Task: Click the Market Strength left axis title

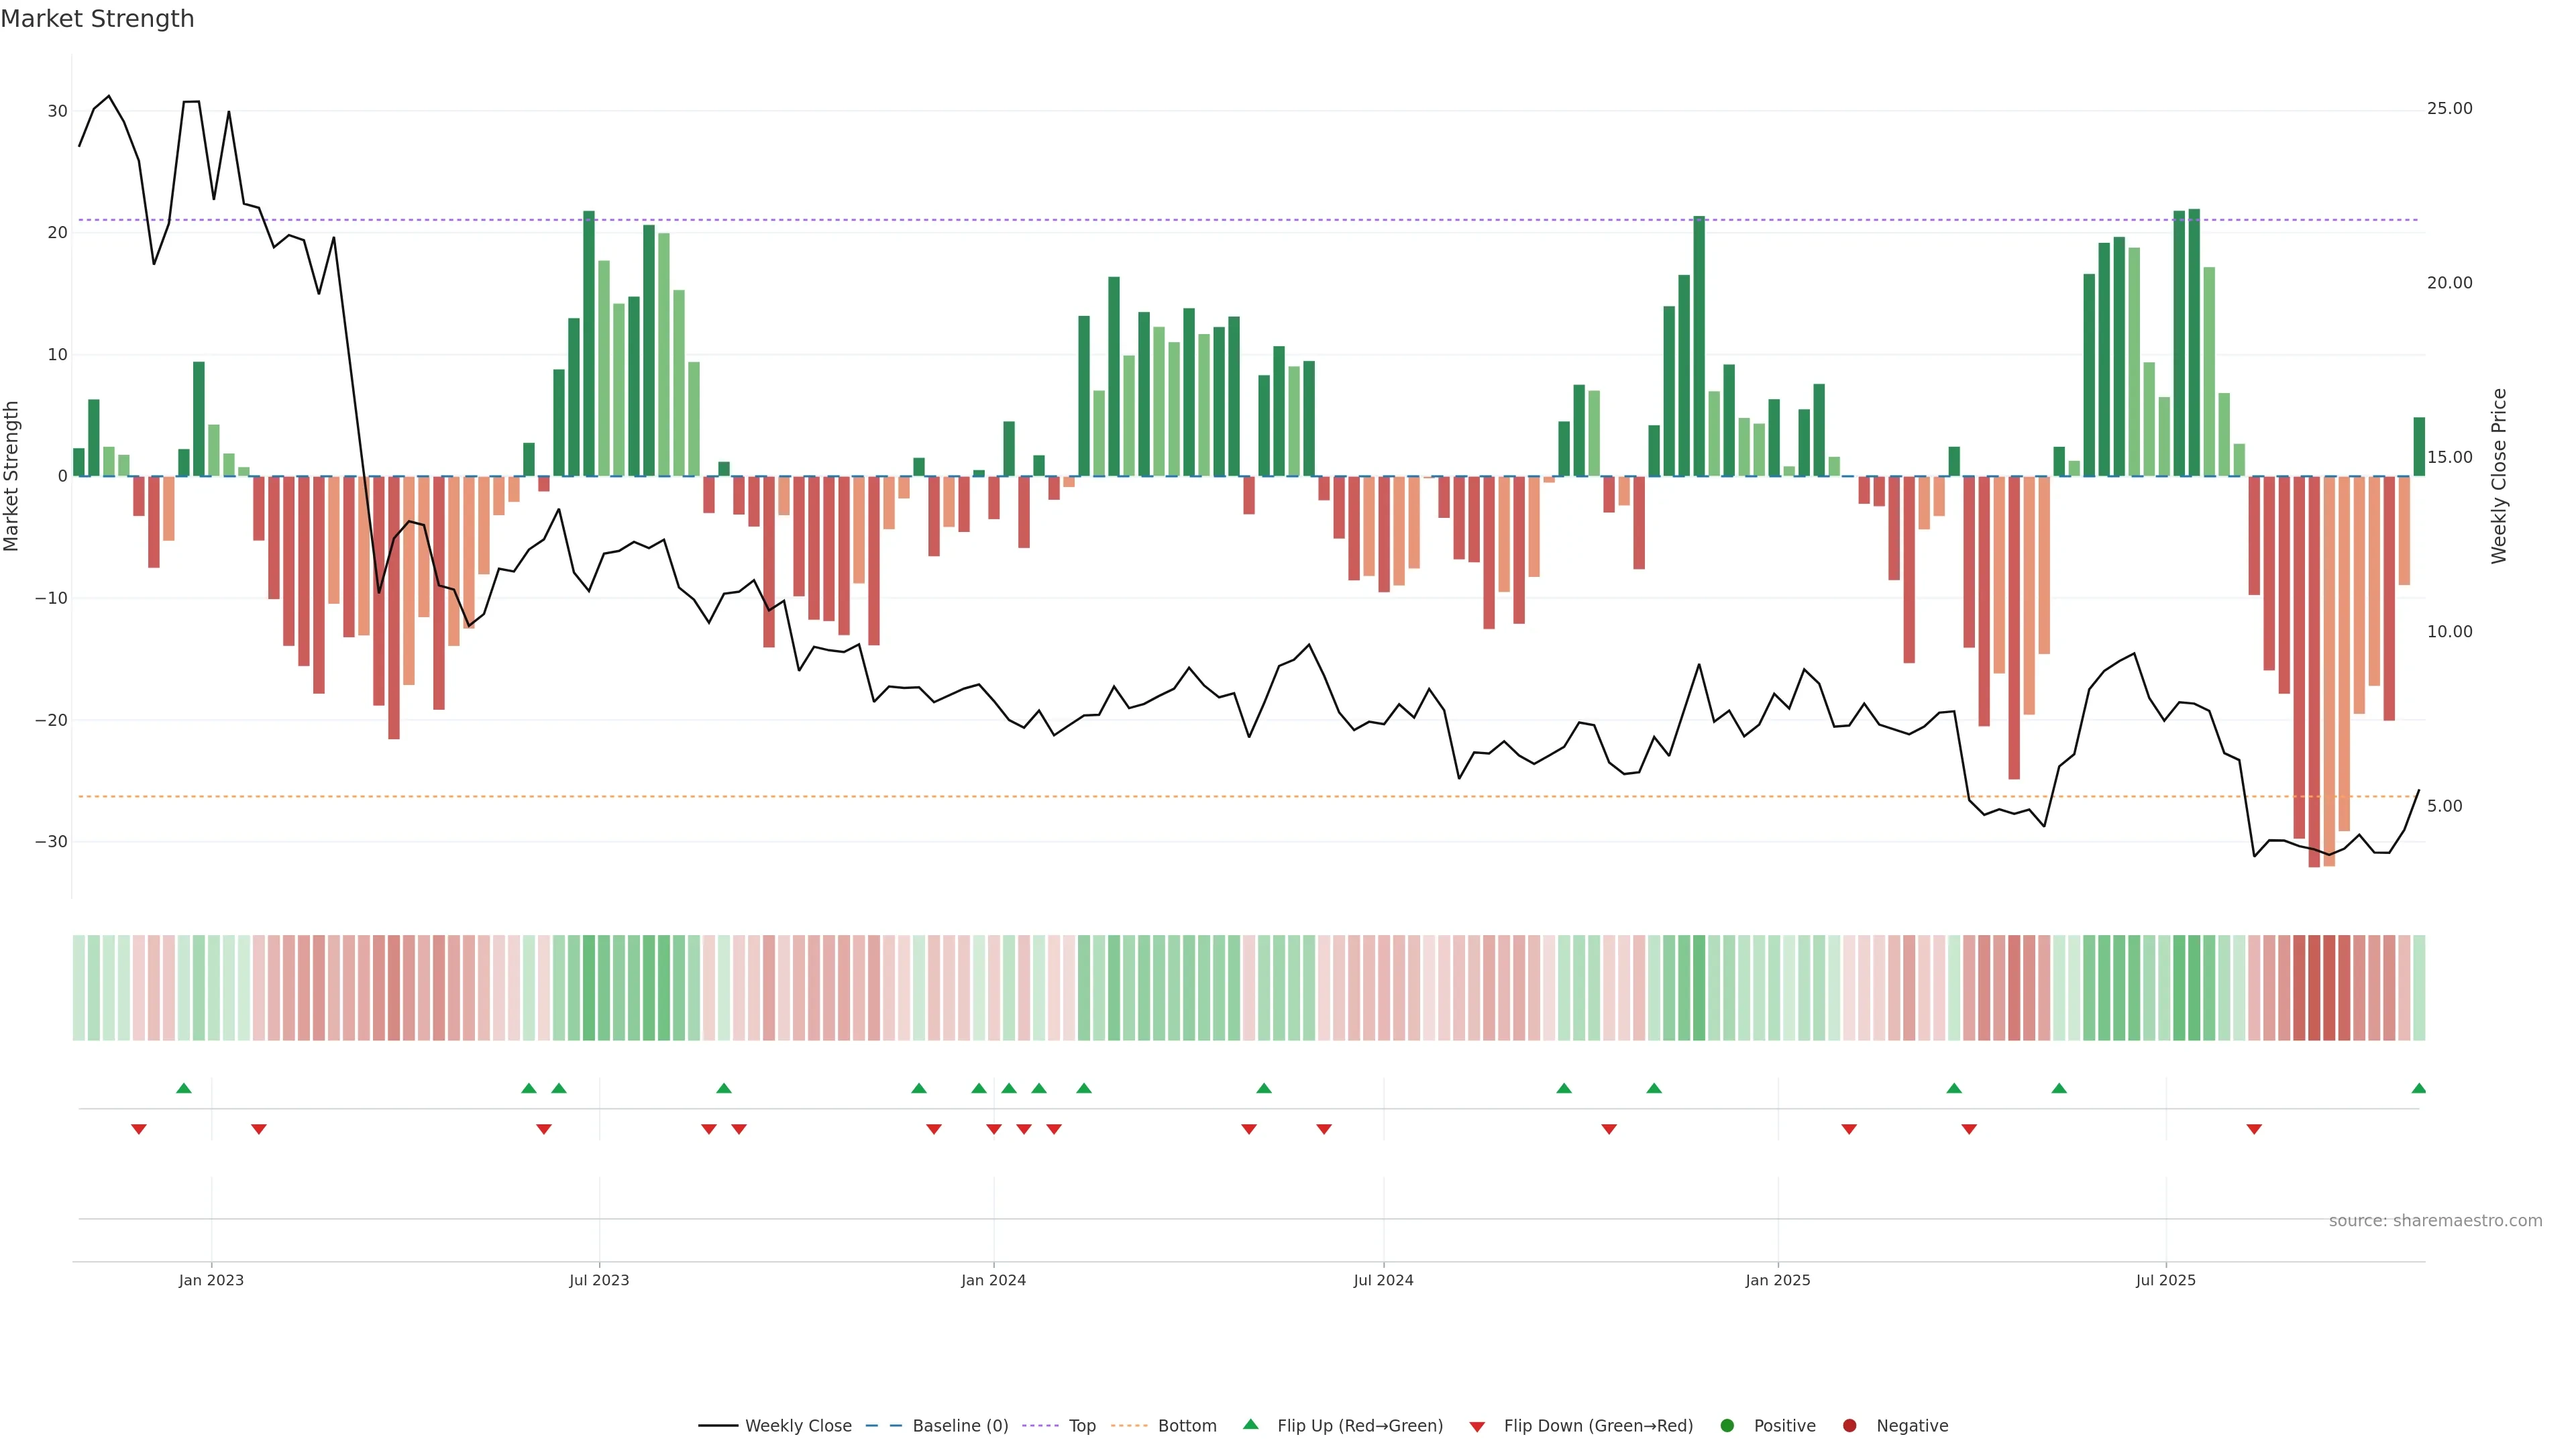Action: coord(12,476)
